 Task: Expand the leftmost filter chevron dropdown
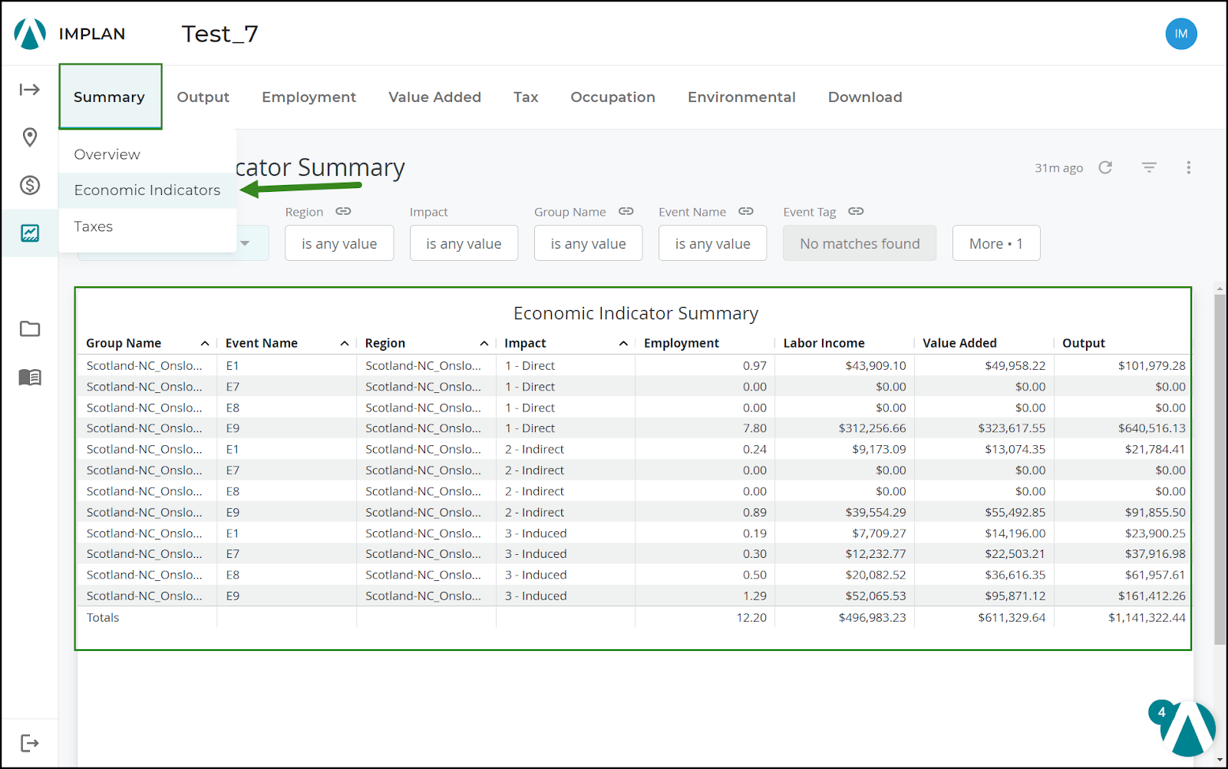click(x=246, y=243)
